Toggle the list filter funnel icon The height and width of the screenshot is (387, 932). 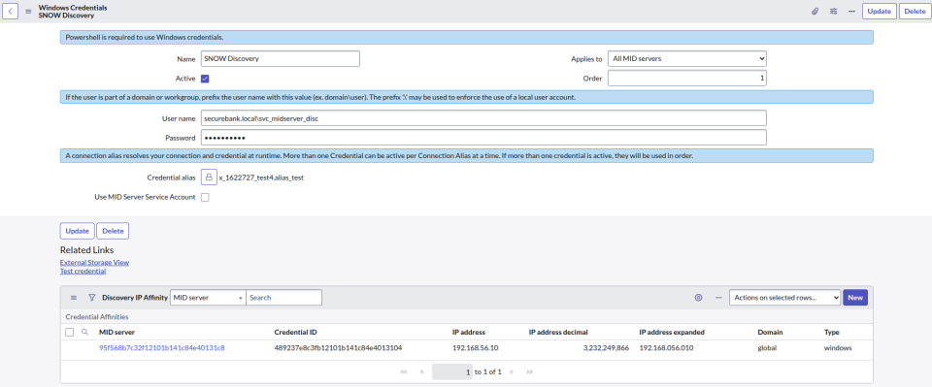(92, 298)
